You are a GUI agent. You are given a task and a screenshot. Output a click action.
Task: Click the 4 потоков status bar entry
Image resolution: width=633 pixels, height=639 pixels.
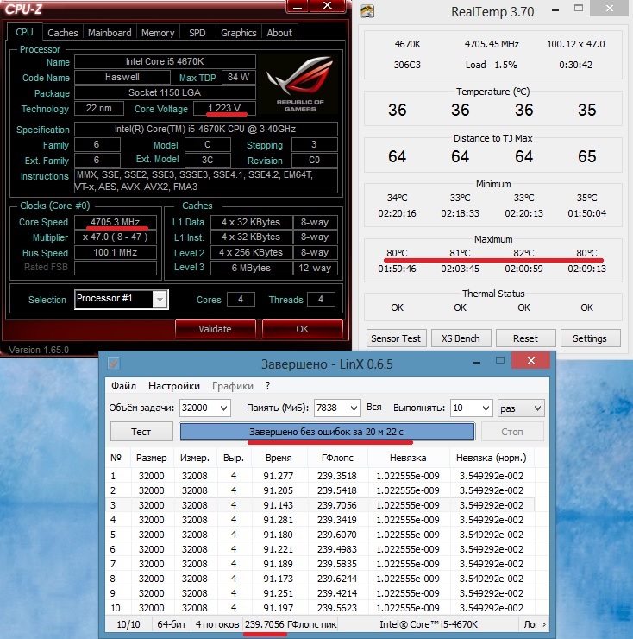point(217,624)
